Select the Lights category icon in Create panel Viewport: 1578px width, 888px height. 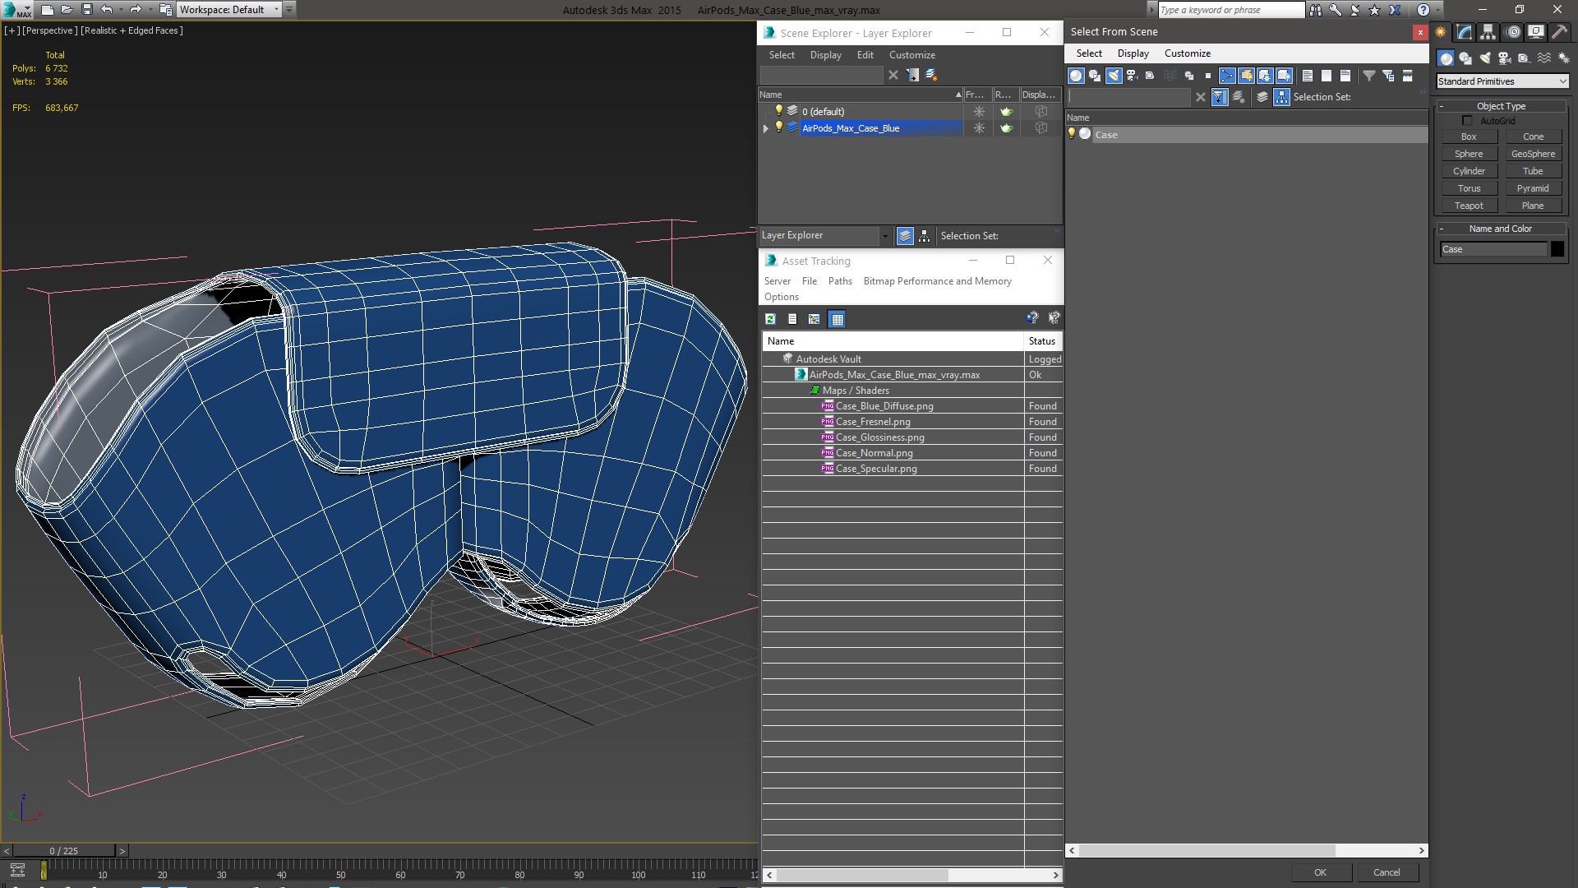coord(1485,58)
